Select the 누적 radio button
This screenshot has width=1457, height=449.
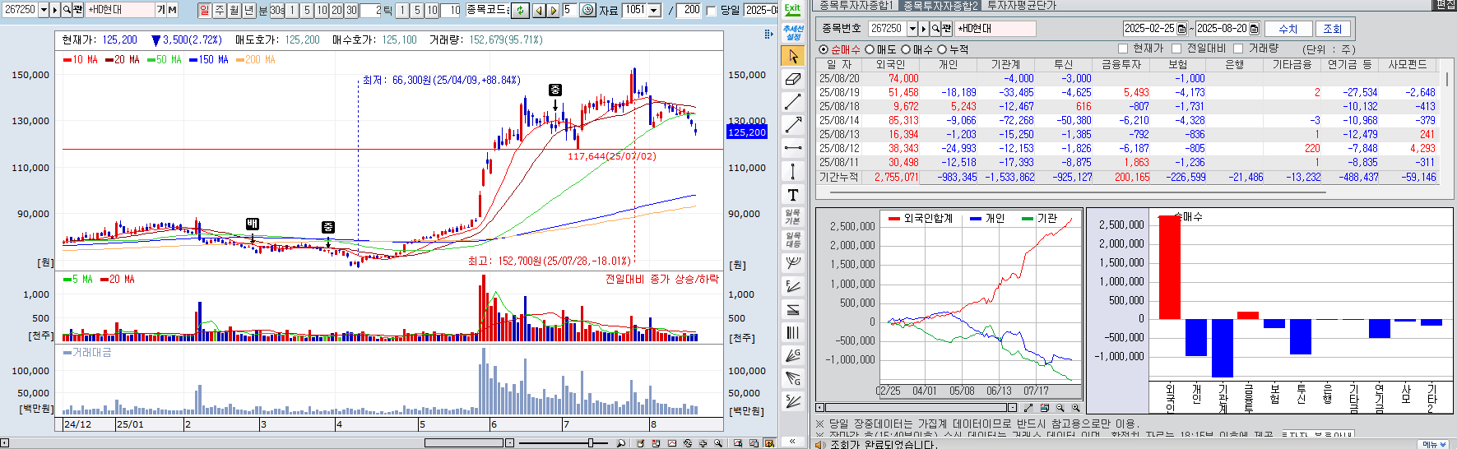941,49
